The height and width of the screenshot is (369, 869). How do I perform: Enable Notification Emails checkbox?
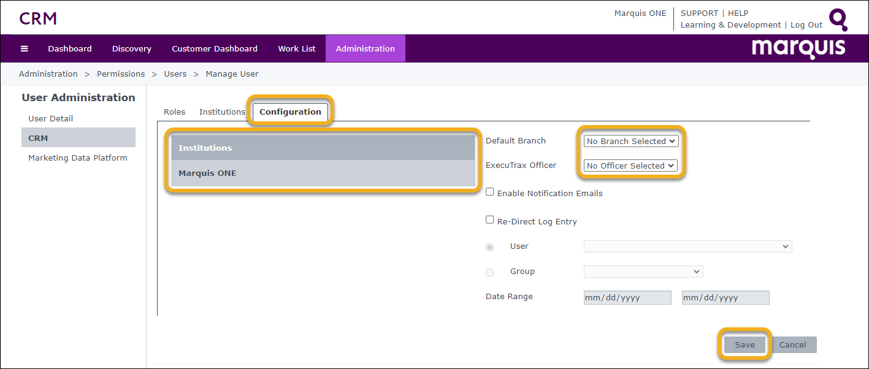[x=490, y=192]
